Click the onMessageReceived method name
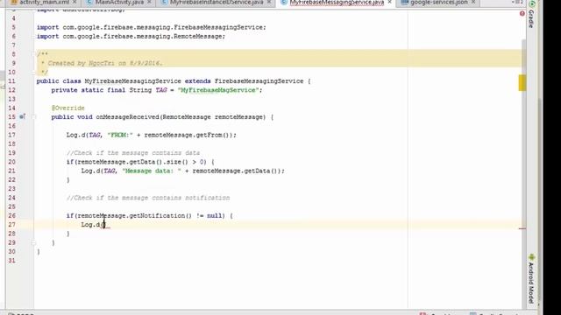561x315 pixels. (x=127, y=116)
